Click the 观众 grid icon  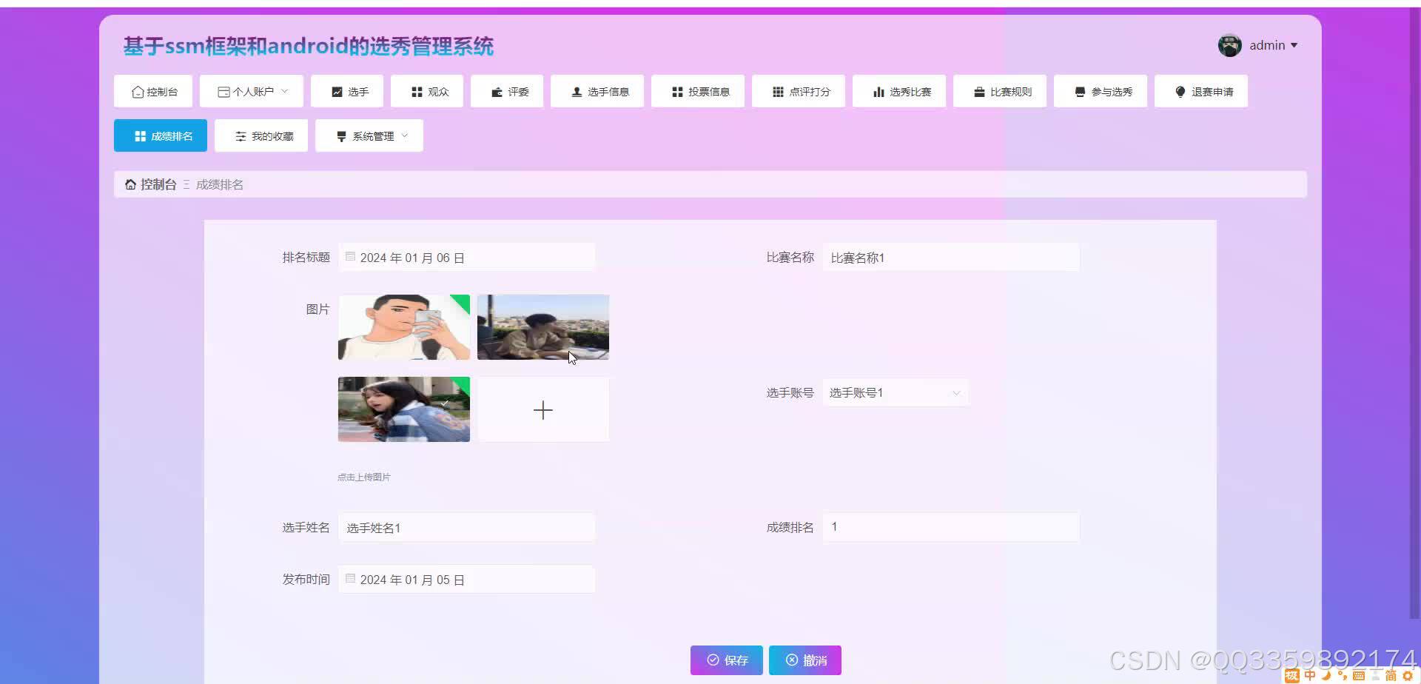(417, 92)
